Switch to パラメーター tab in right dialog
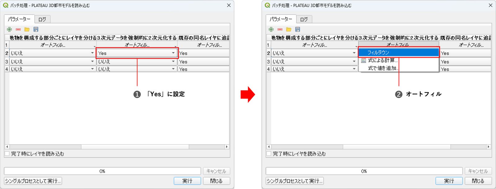The width and height of the screenshot is (496, 189). [281, 19]
